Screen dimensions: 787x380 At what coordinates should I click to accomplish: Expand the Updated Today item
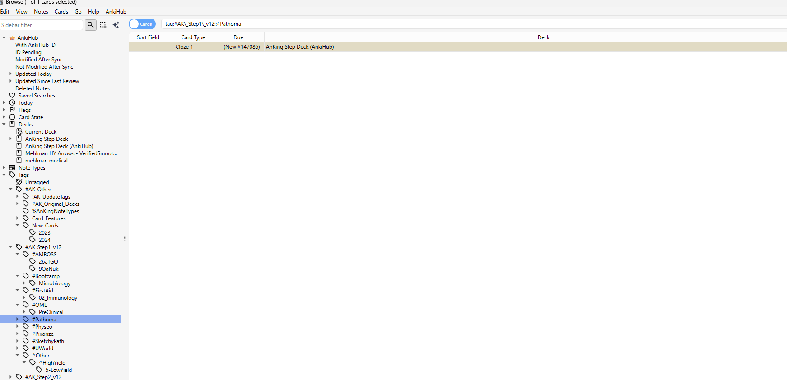(10, 74)
